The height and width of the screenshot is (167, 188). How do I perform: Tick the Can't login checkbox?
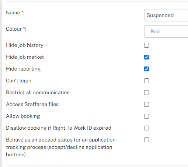[146, 81]
